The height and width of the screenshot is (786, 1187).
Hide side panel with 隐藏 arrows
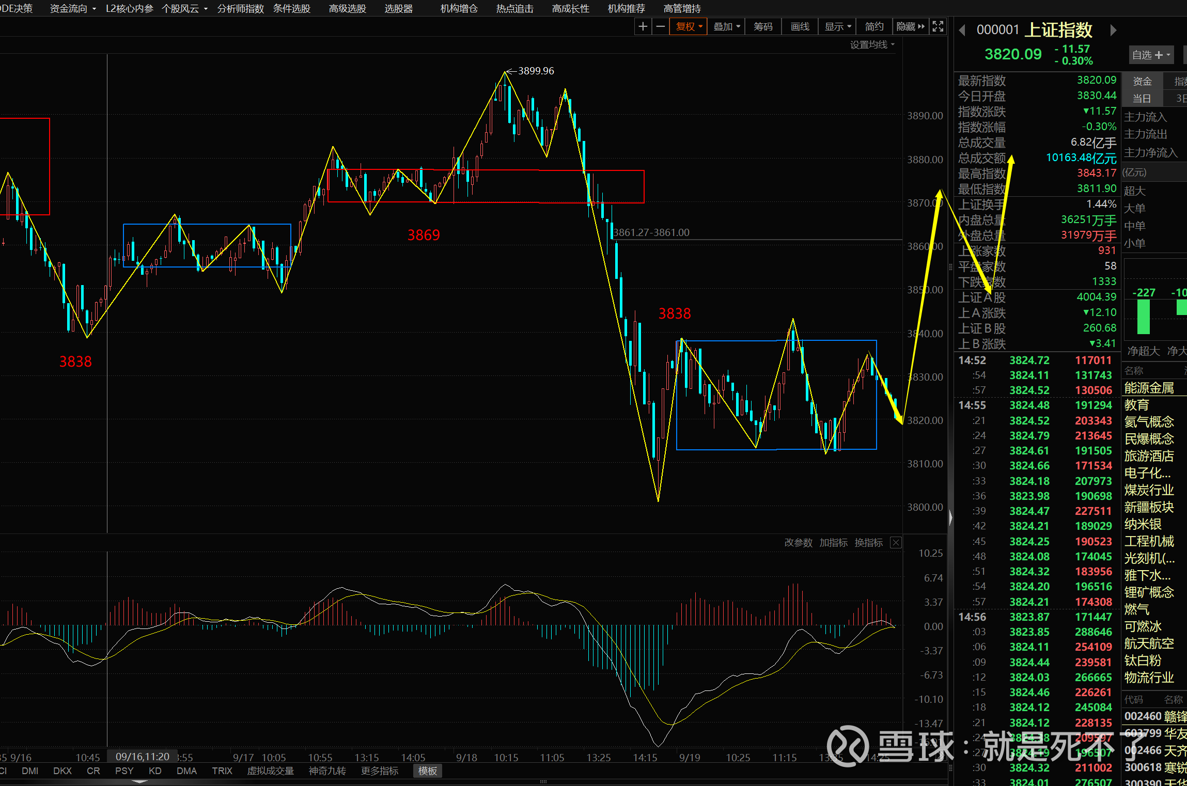910,26
